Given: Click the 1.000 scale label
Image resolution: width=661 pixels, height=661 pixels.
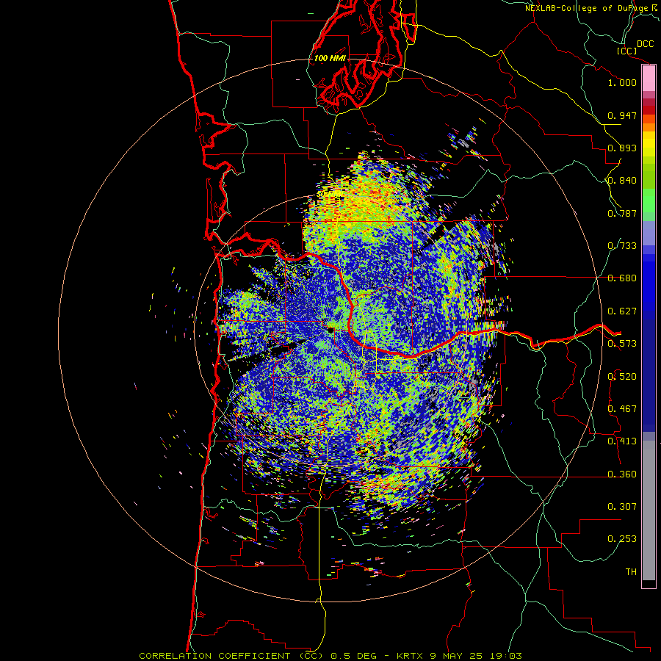Looking at the screenshot, I should point(622,82).
